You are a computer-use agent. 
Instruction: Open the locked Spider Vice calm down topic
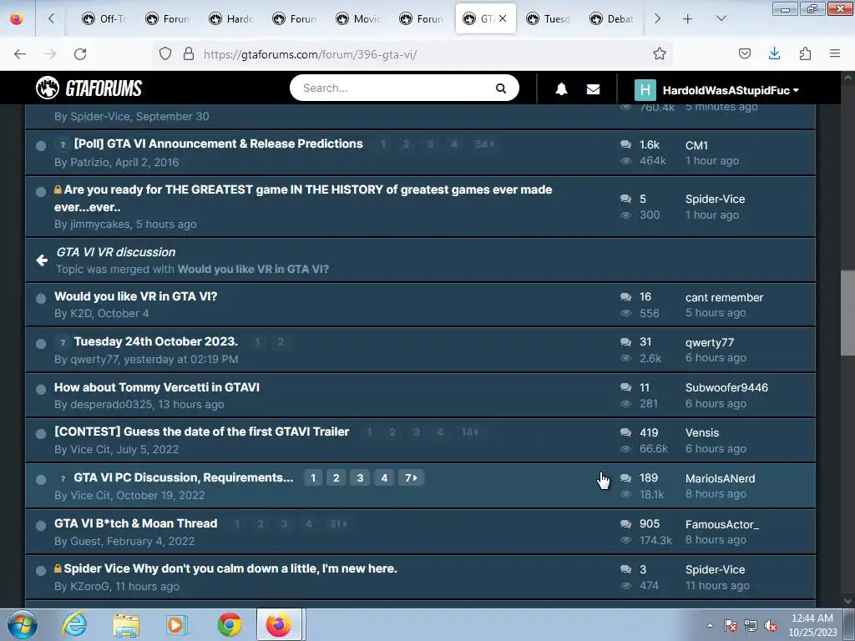click(230, 568)
